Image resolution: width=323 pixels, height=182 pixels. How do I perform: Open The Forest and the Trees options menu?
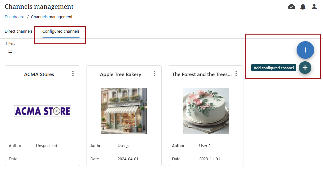click(236, 74)
